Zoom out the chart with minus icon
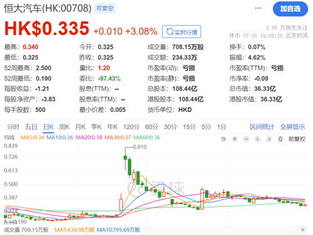This screenshot has height=235, width=313. coord(246,139)
